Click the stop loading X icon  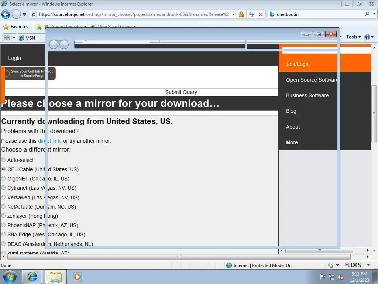(x=261, y=14)
